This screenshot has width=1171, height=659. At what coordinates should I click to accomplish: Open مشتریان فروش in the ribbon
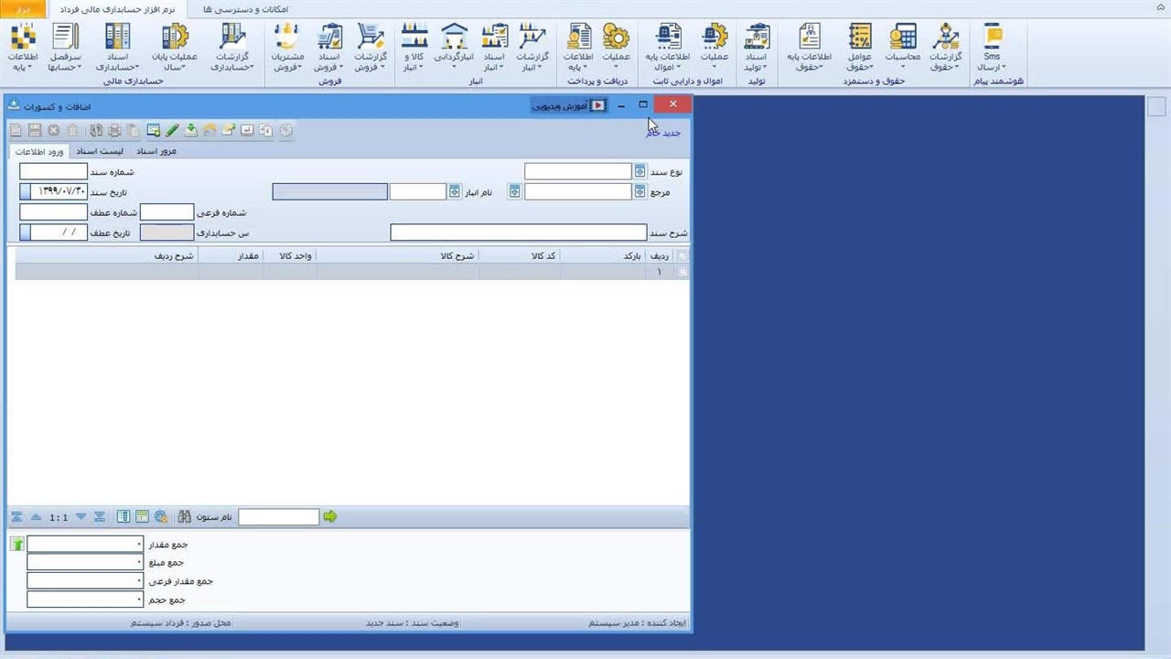(x=287, y=49)
